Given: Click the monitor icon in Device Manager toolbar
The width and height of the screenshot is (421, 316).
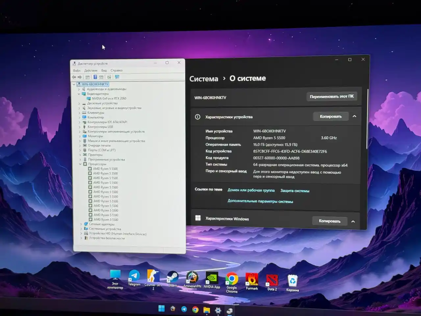Looking at the screenshot, I should tap(117, 77).
